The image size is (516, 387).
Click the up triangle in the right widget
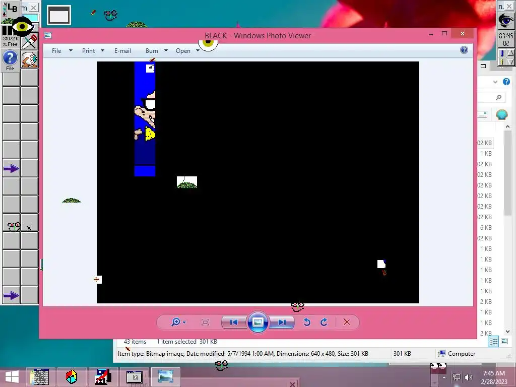coord(510,53)
